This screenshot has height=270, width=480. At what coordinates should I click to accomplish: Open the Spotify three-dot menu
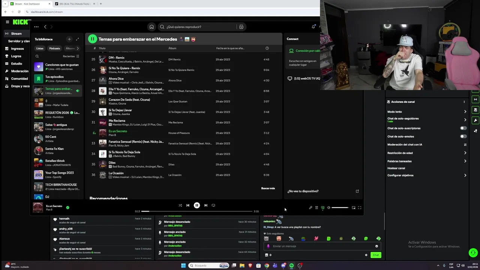[36, 27]
